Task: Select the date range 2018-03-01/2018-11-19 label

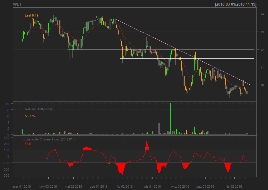Action: 236,4
